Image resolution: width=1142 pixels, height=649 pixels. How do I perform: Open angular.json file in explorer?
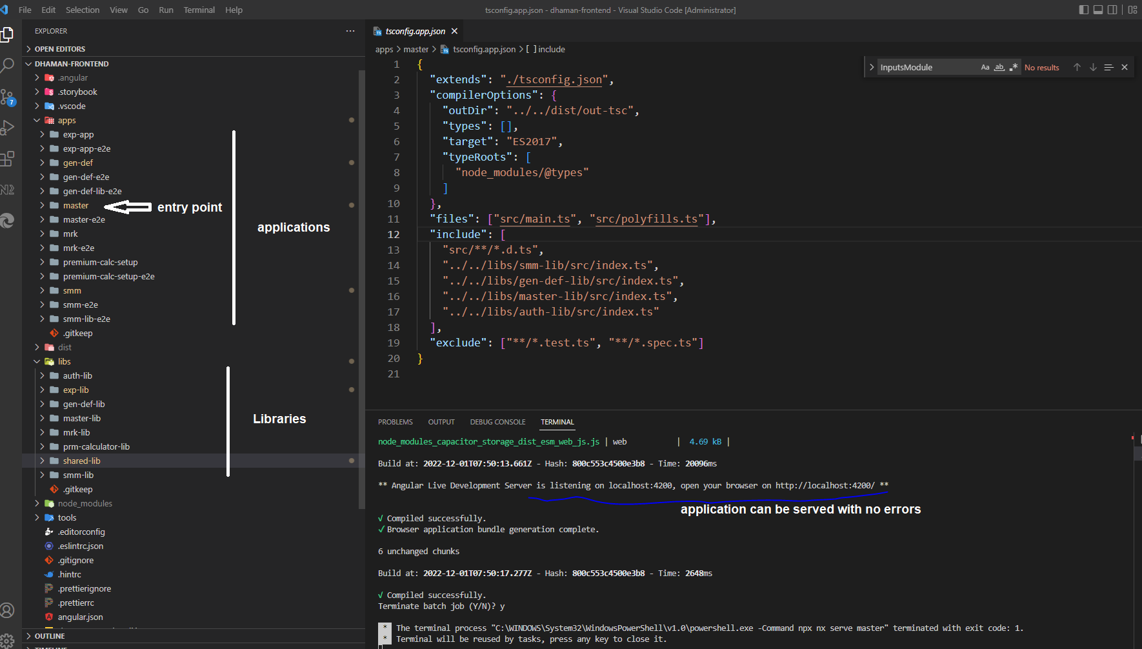(x=80, y=617)
